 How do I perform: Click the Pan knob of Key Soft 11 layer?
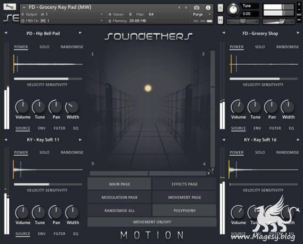(56, 212)
